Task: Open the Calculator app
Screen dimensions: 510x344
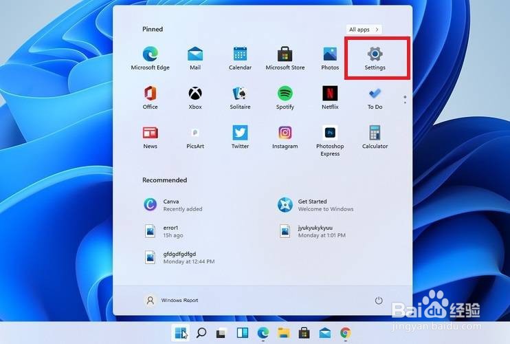Action: (375, 137)
